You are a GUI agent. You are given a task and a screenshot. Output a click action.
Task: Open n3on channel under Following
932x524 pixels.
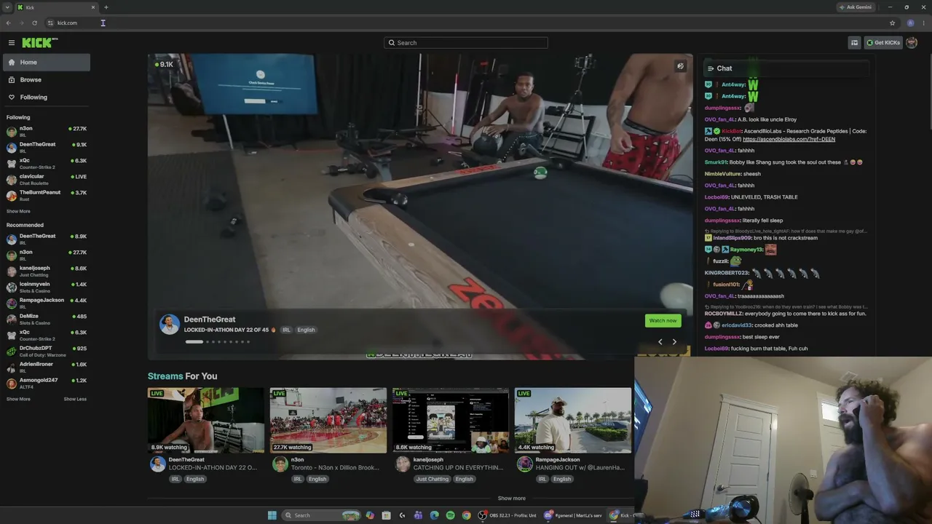coord(47,131)
